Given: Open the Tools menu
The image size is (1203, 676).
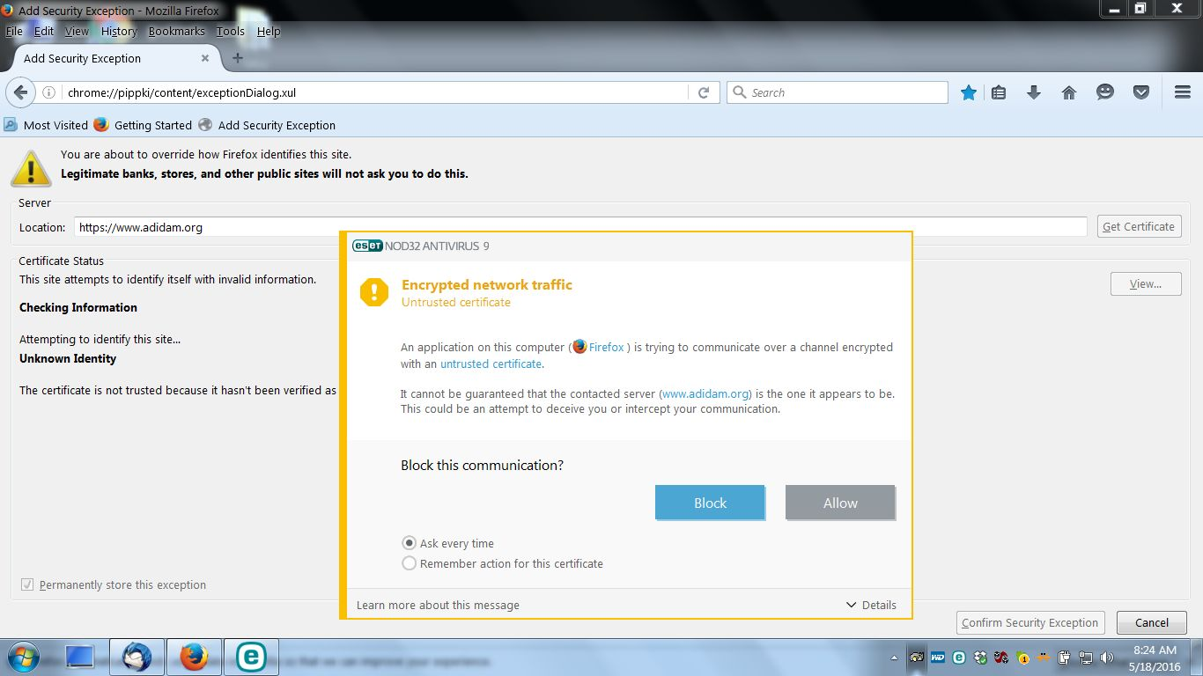Looking at the screenshot, I should pyautogui.click(x=231, y=31).
